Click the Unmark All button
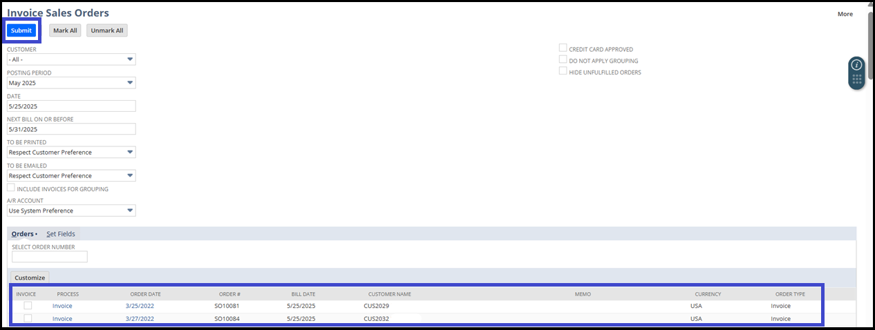Viewport: 875px width, 330px height. [107, 30]
